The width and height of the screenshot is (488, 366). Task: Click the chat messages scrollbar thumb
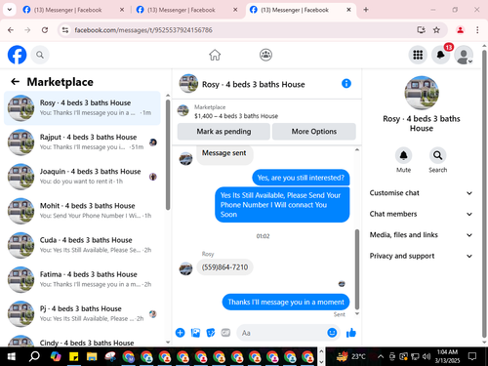tap(357, 269)
